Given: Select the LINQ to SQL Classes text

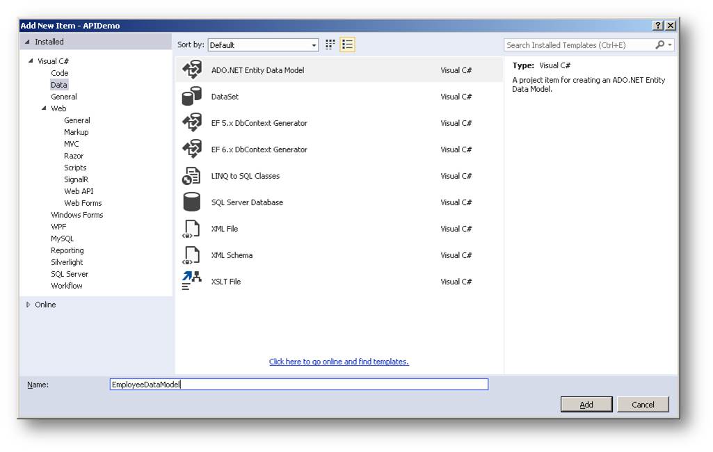Looking at the screenshot, I should pyautogui.click(x=245, y=175).
